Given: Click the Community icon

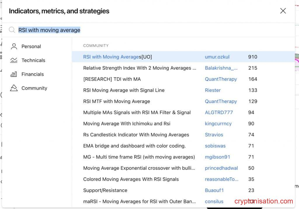Looking at the screenshot, I should coord(14,88).
